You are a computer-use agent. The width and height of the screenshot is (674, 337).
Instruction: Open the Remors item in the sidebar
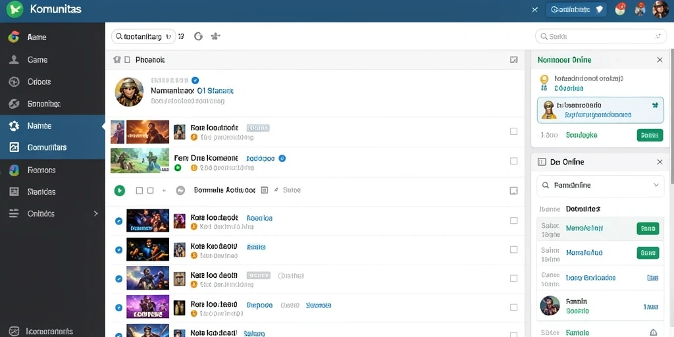coord(53,170)
